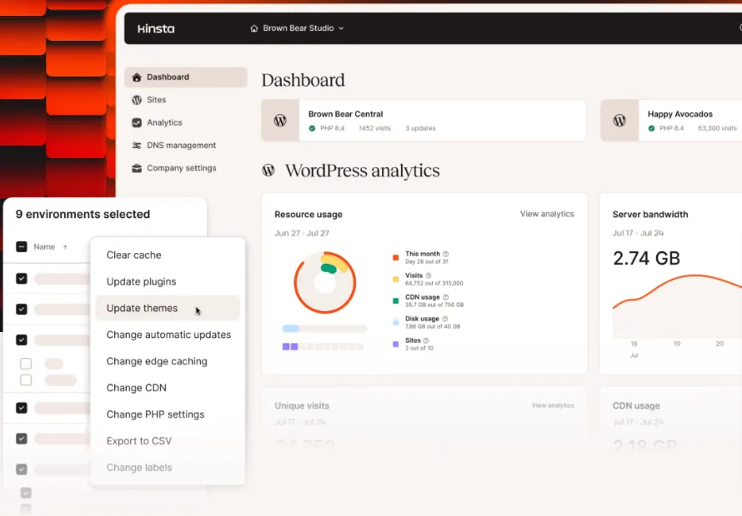This screenshot has height=516, width=742.
Task: Click '3 updates' on Brown Bear Central
Action: pyautogui.click(x=420, y=128)
